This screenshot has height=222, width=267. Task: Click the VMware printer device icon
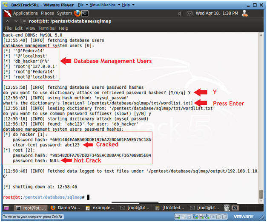tap(201, 216)
